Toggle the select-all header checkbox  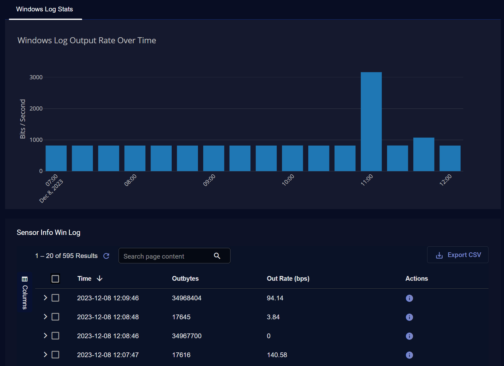tap(55, 279)
